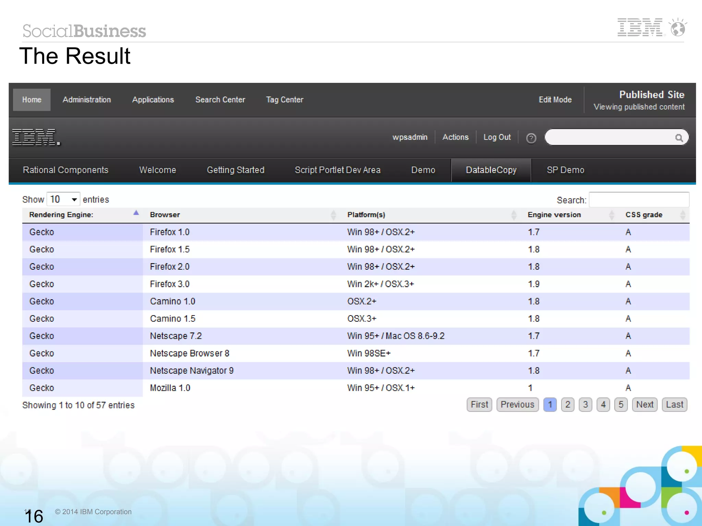Switch to Edit Mode
Screen dimensions: 702x526
555,100
